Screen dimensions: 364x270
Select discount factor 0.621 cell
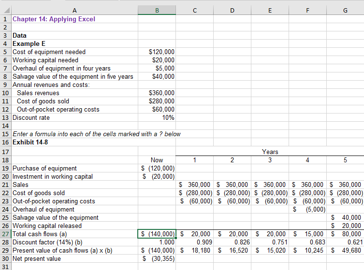click(x=345, y=242)
